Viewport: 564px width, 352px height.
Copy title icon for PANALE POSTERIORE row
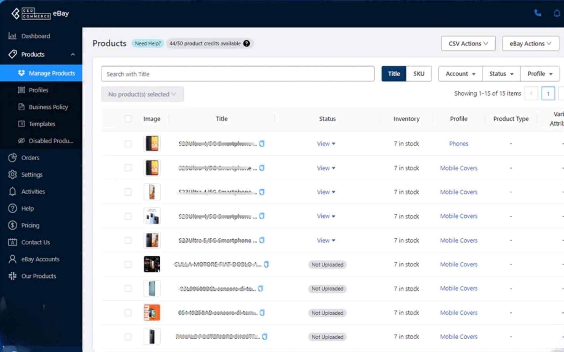click(265, 337)
